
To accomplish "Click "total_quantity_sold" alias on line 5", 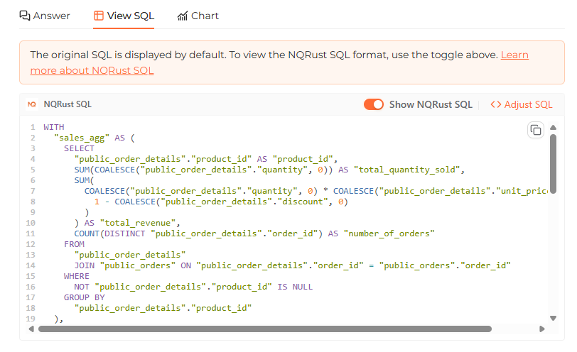I will (407, 170).
